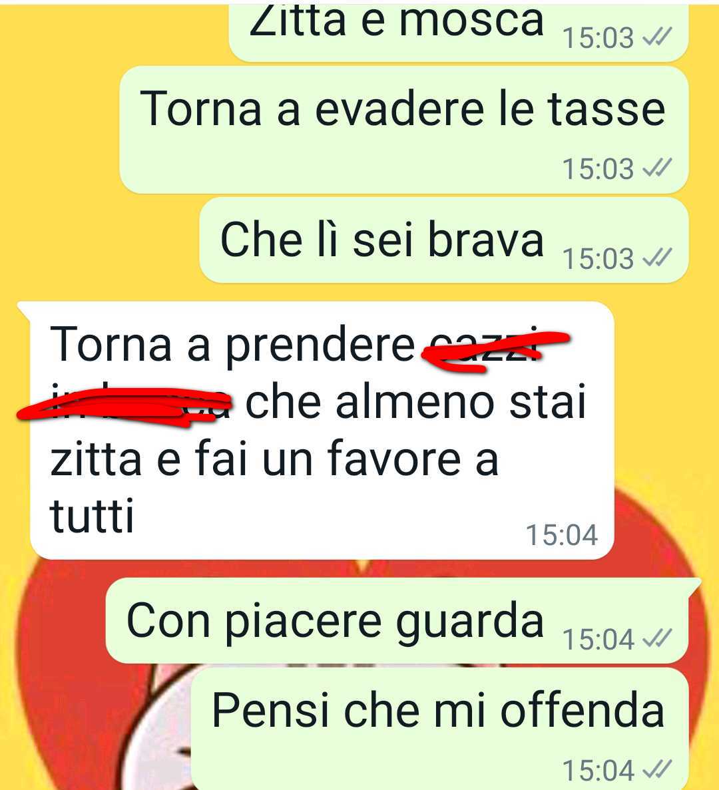Click the 15:03 timestamp on 'Torna a evadere le tasse'
719x790 pixels.
click(x=598, y=169)
